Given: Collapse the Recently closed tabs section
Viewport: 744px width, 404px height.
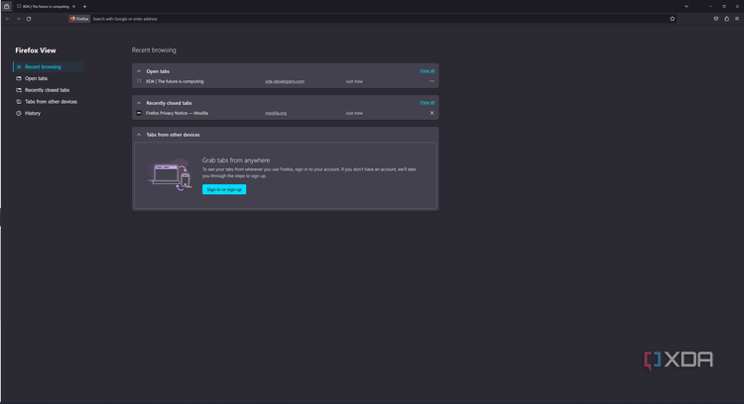Looking at the screenshot, I should click(139, 103).
